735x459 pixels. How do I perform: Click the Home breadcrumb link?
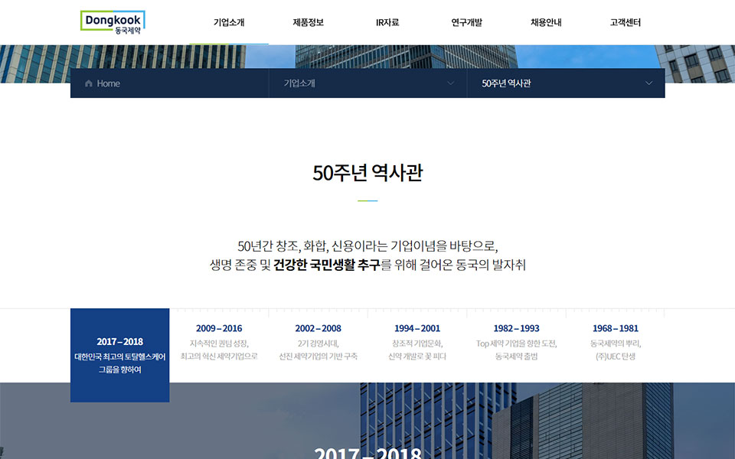coord(108,83)
